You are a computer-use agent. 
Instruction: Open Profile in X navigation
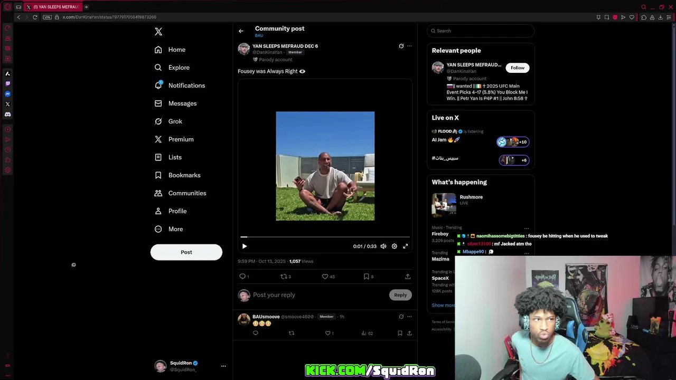tap(171, 211)
